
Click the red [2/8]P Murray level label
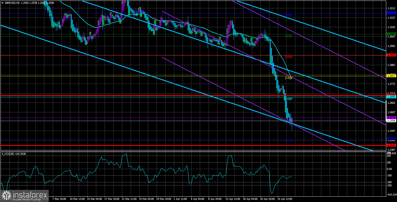click(289, 57)
